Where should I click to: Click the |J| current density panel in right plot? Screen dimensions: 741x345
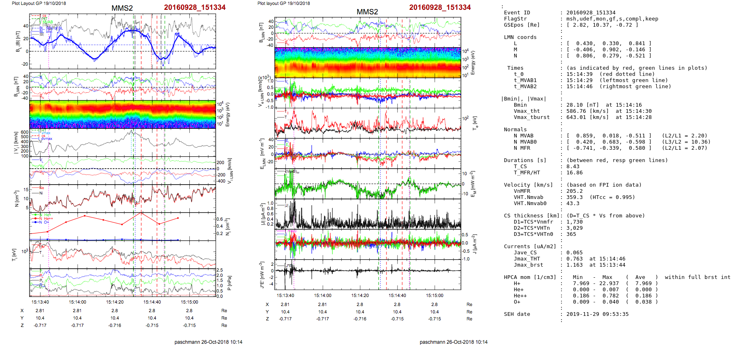pos(368,214)
